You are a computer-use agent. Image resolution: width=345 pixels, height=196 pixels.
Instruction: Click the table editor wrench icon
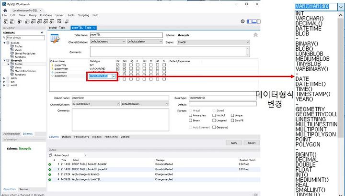pyautogui.click(x=55, y=38)
